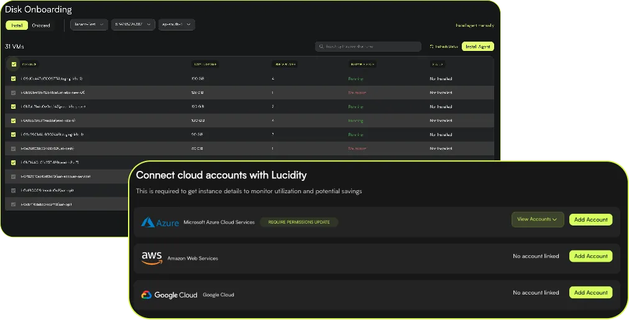The image size is (629, 320).
Task: Uncheck the 90 GB Running row checkbox
Action: [x=13, y=135]
